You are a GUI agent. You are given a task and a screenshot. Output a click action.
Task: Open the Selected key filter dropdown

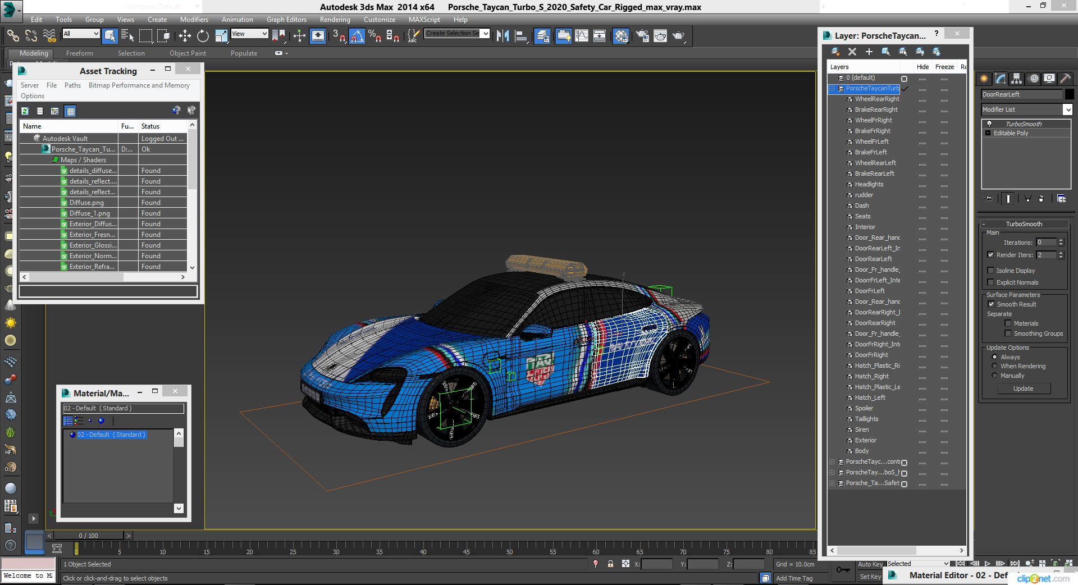click(x=918, y=564)
